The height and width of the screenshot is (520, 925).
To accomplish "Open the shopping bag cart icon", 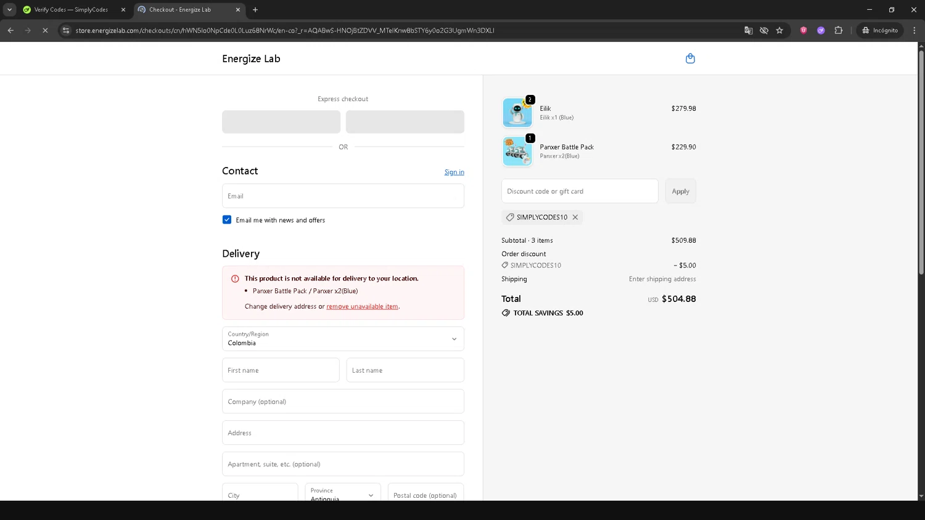I will [x=690, y=59].
